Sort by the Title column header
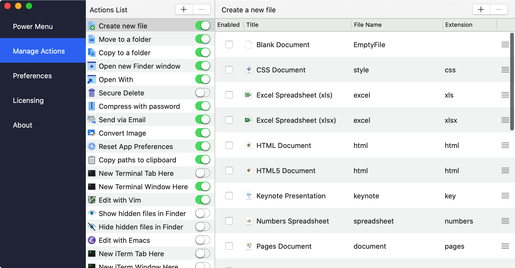515x268 pixels. (298, 25)
